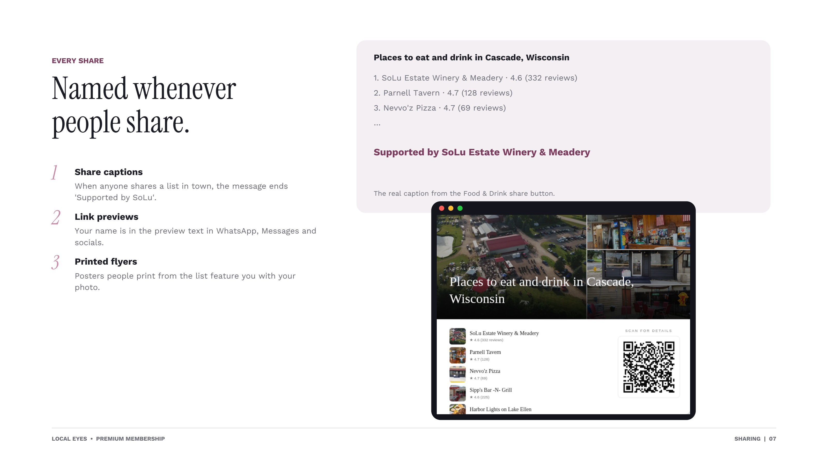Click the 'SHARING' footer section label
The width and height of the screenshot is (828, 466).
click(747, 439)
